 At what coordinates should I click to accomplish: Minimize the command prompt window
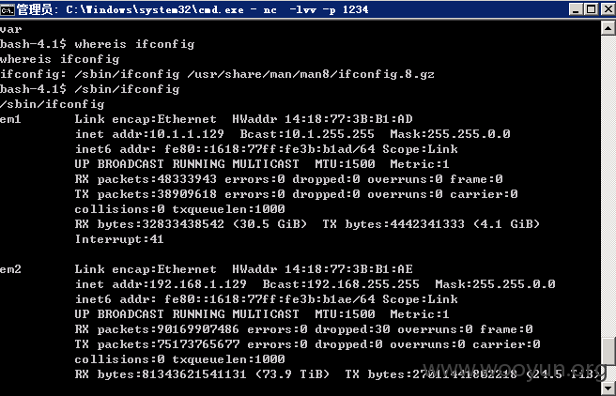tap(576, 9)
